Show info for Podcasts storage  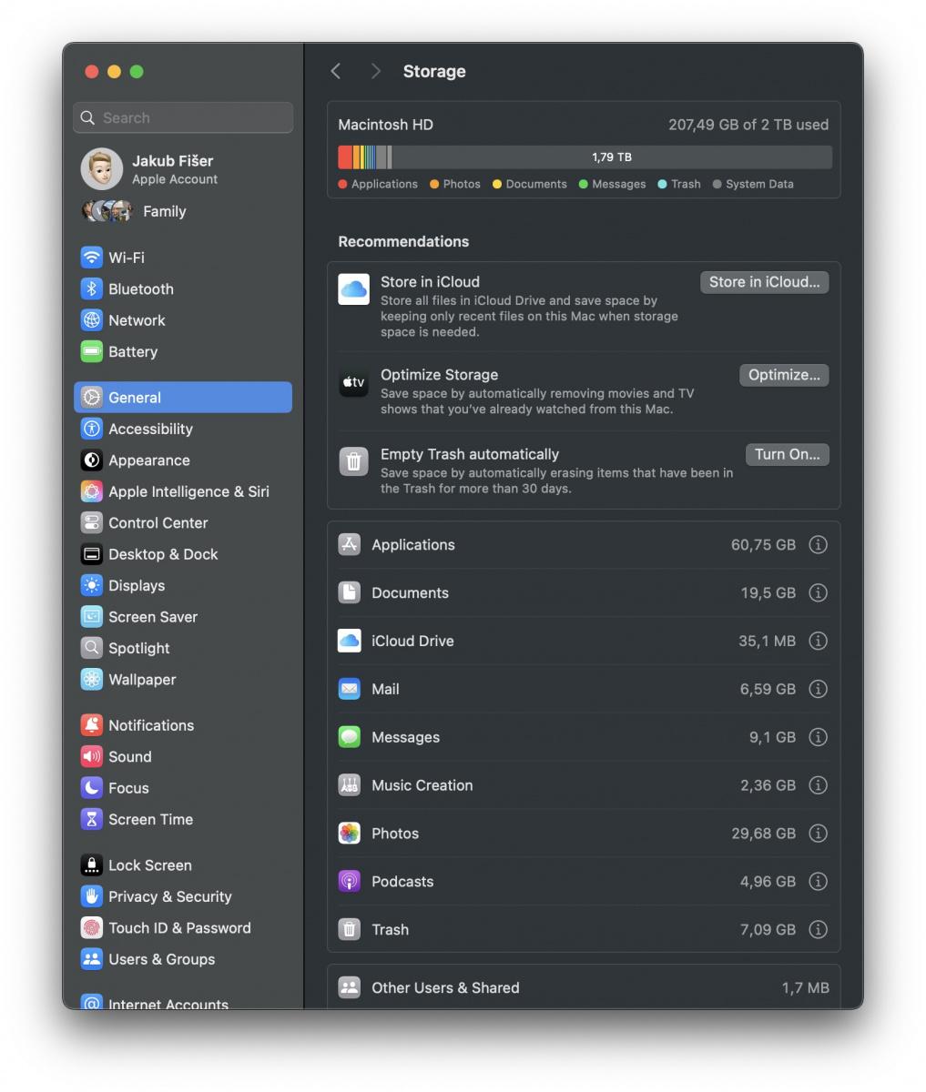819,881
